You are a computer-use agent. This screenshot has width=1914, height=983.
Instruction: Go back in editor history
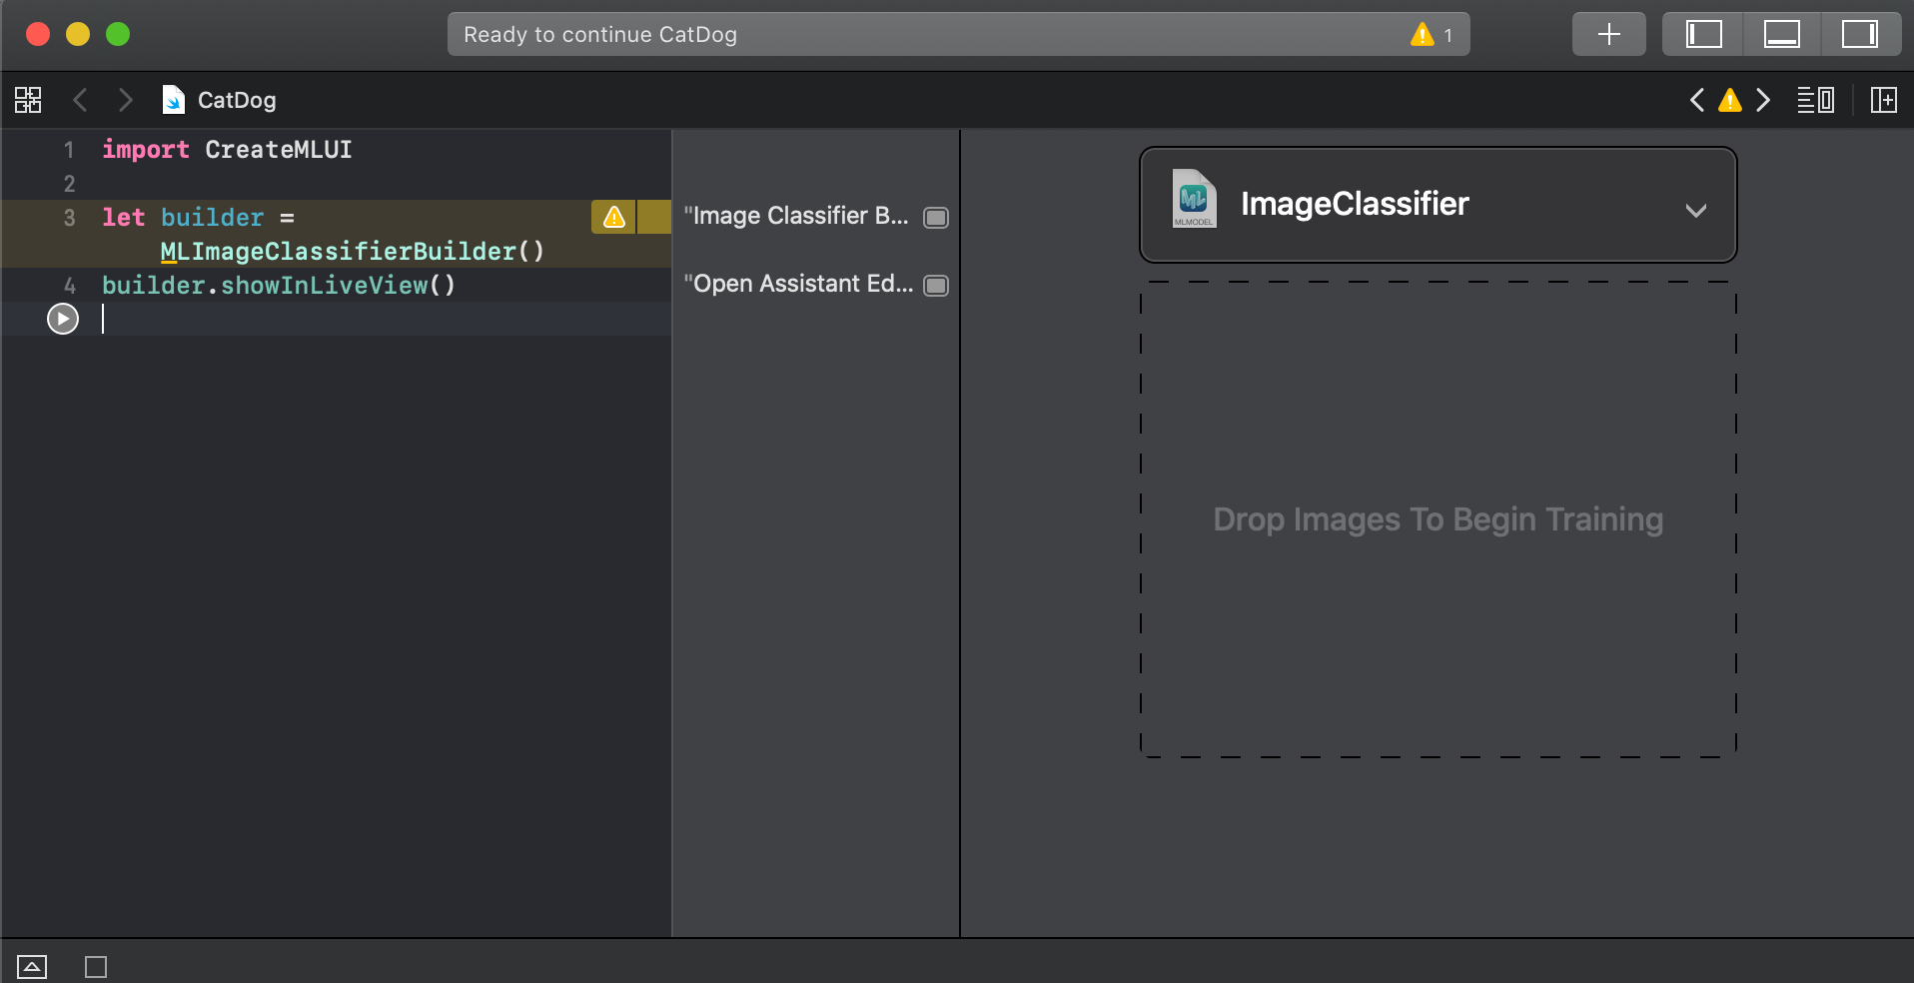coord(81,100)
